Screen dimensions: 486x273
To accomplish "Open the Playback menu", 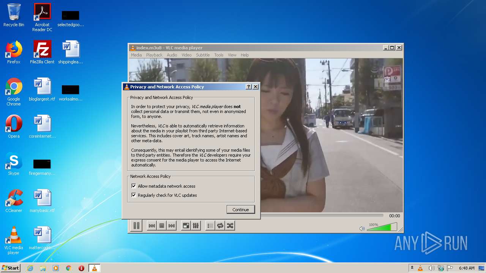I will [x=154, y=55].
